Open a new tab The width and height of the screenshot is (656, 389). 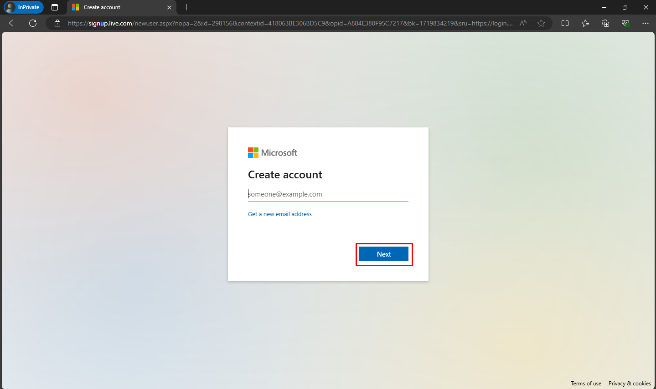186,7
